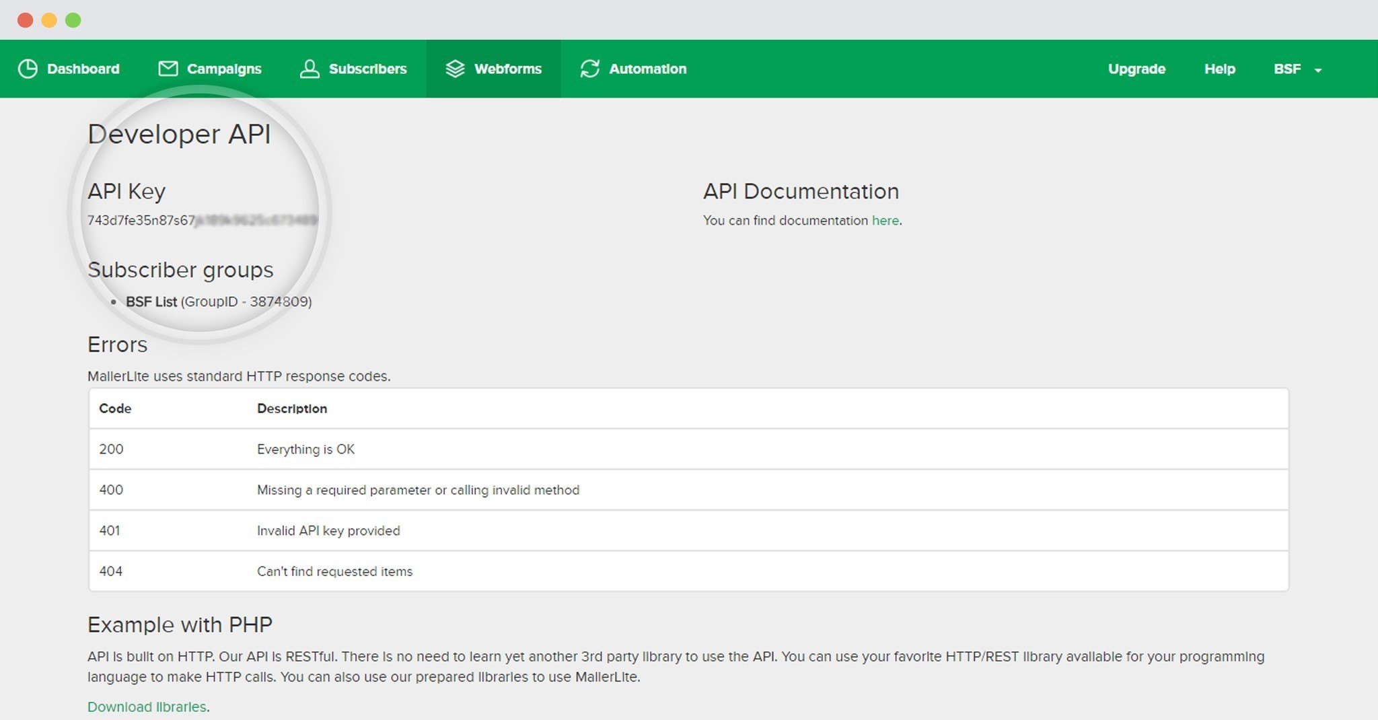Click the Campaigns envelope icon
This screenshot has height=720, width=1378.
pyautogui.click(x=168, y=69)
